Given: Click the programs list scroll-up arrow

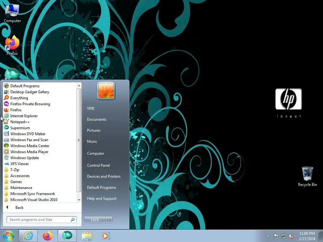Looking at the screenshot, I should [x=79, y=85].
